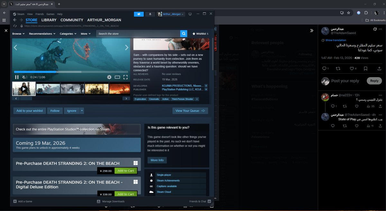Unmute the trailer audio icon
The image size is (386, 211).
24,77
